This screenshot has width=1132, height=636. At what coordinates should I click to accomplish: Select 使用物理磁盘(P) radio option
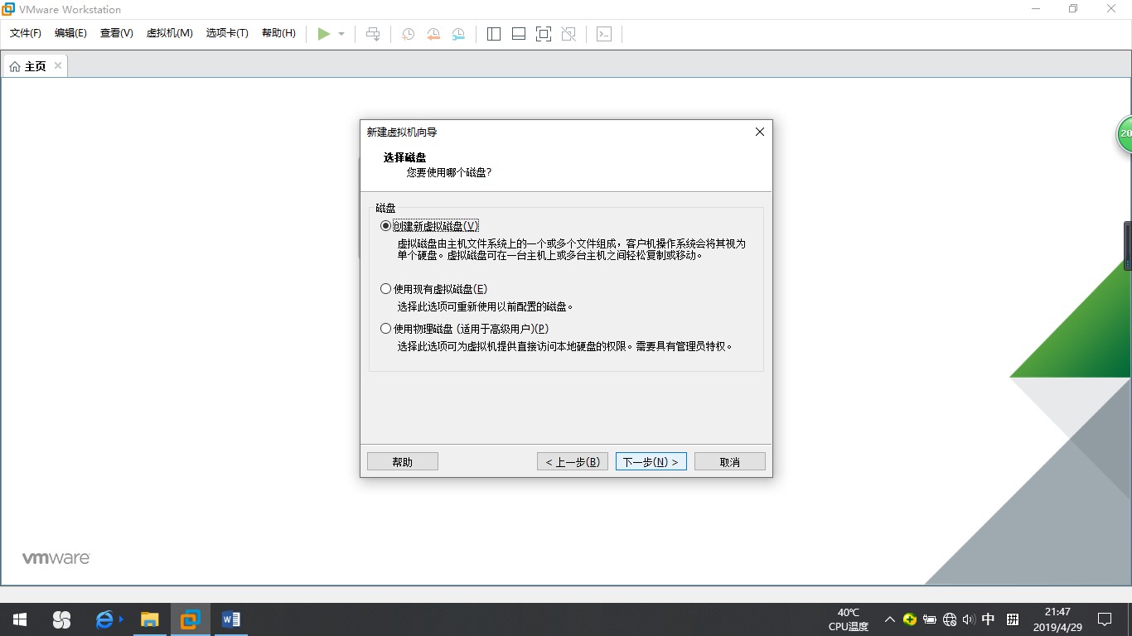pyautogui.click(x=464, y=329)
